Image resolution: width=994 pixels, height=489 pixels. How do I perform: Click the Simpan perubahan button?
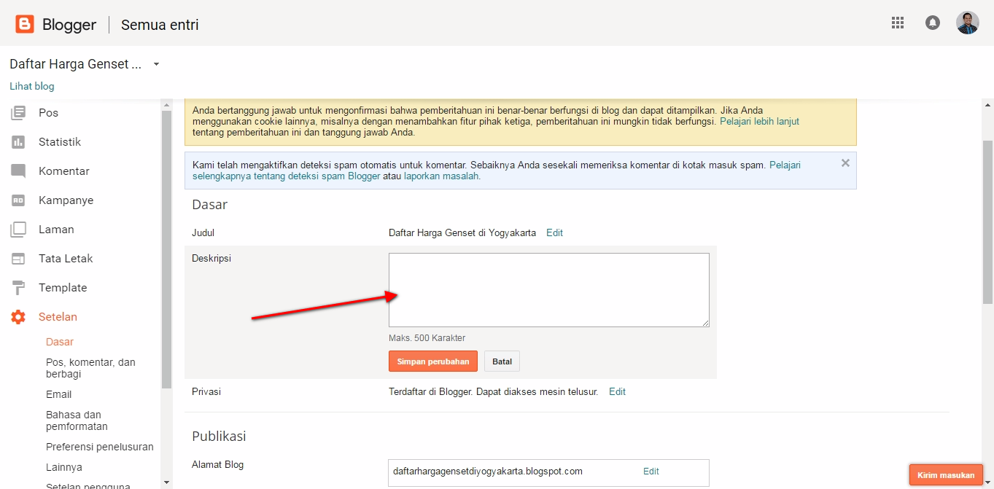tap(433, 361)
